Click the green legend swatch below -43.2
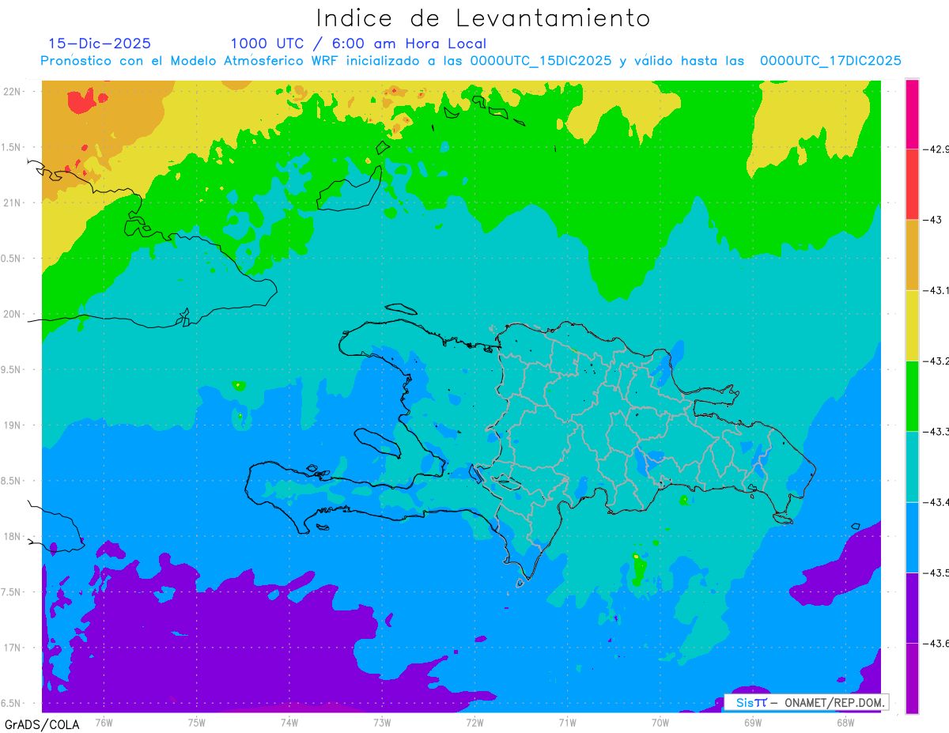The width and height of the screenshot is (949, 733). click(912, 396)
